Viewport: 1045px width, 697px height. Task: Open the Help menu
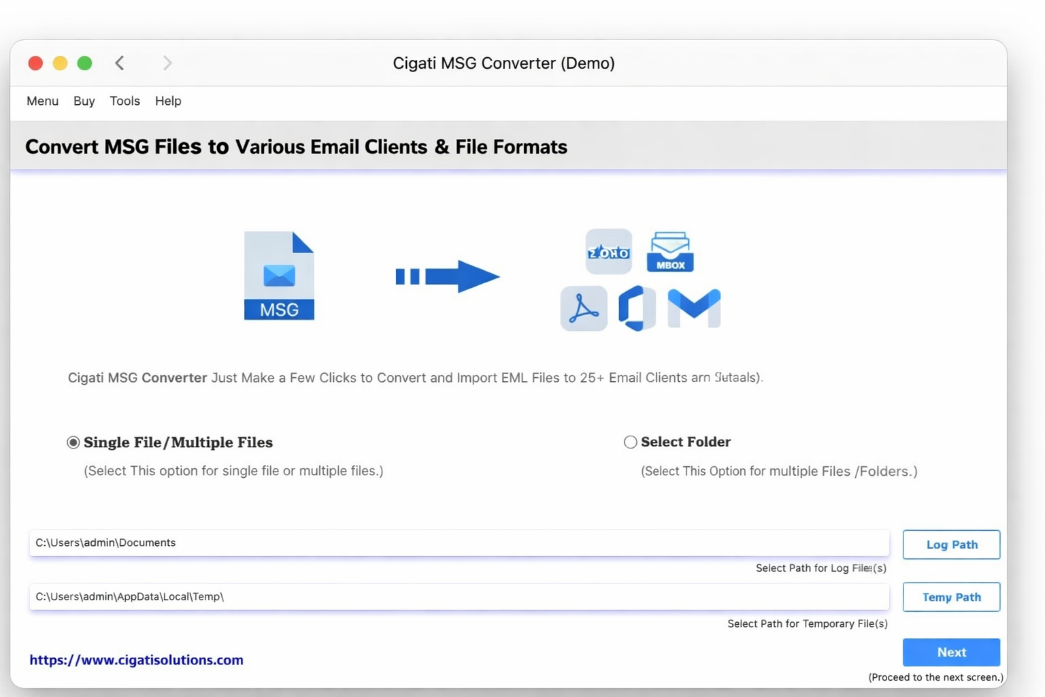(x=168, y=101)
